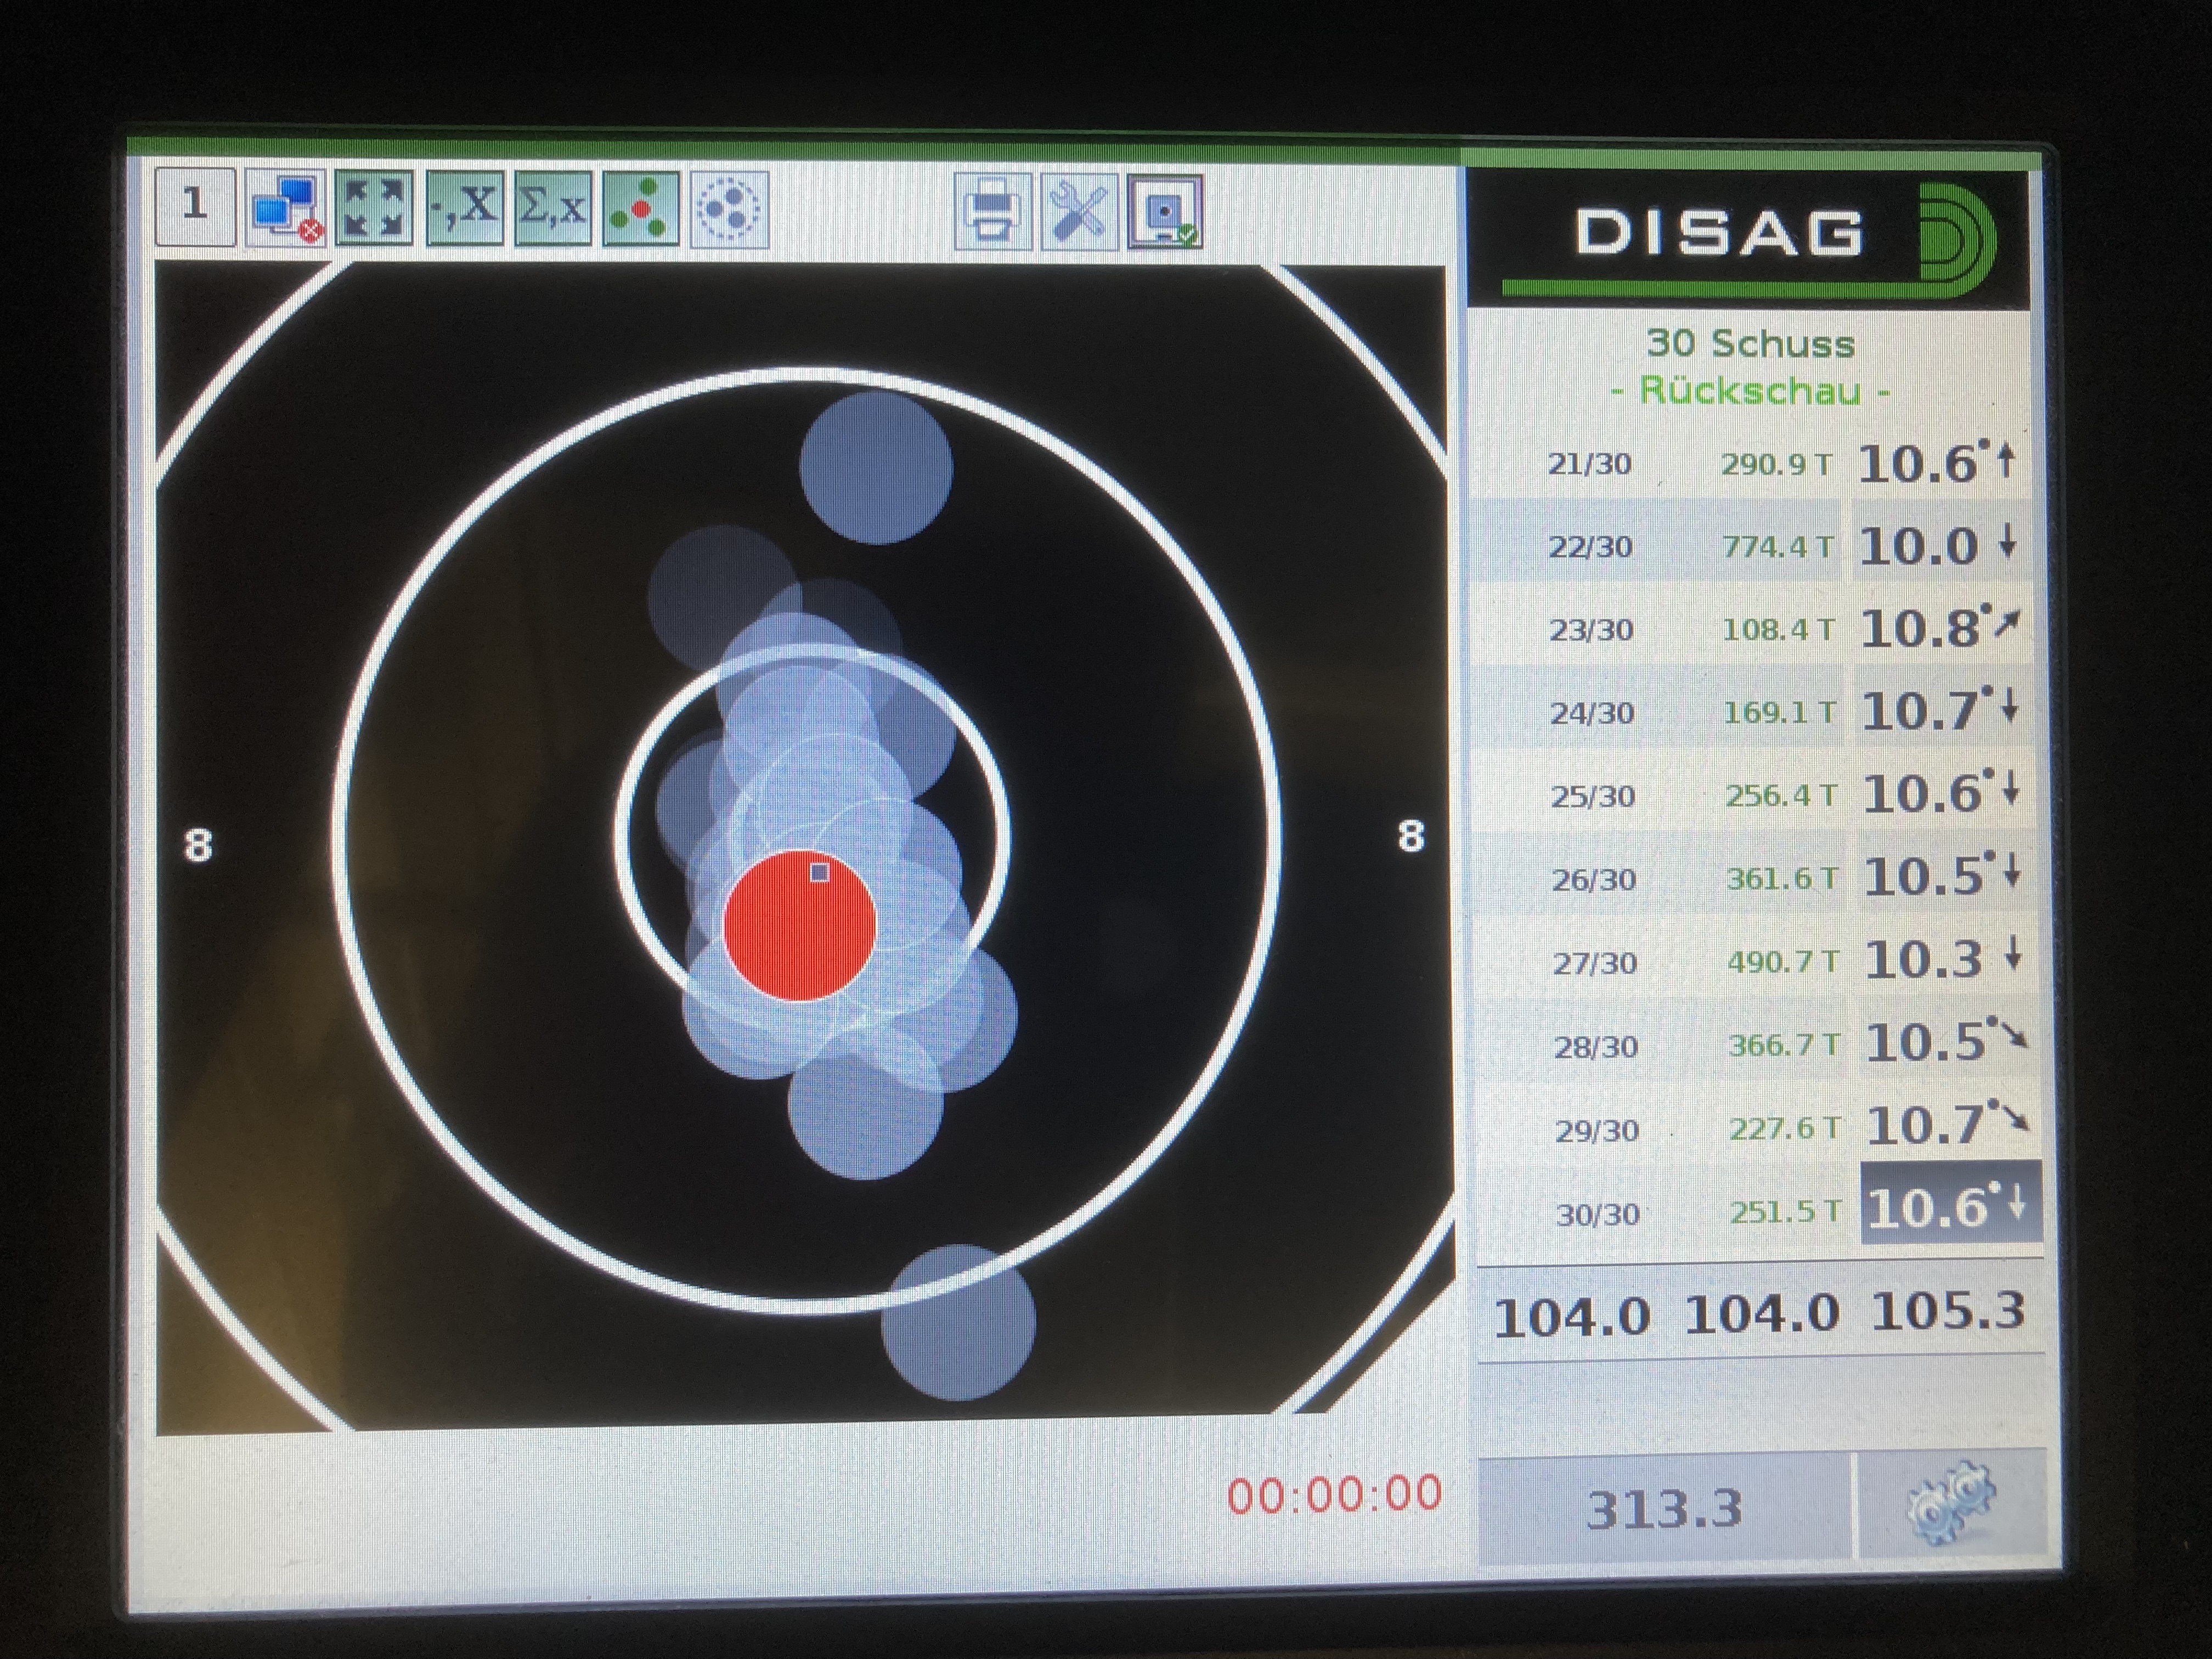
Task: Click the shot group circle icon
Action: coord(730,209)
